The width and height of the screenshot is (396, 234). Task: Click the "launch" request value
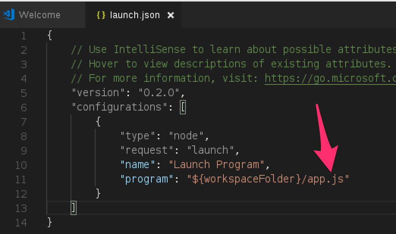click(210, 150)
